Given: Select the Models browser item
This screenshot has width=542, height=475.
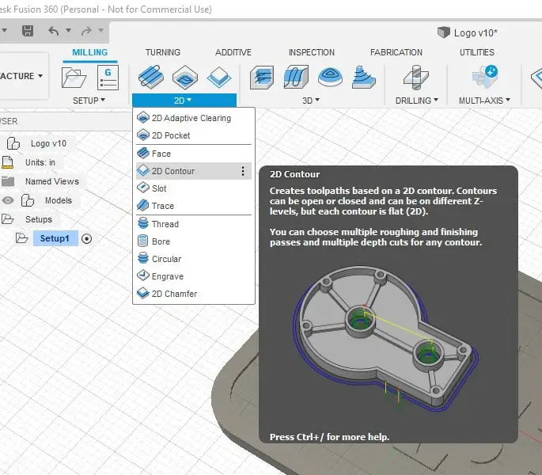Looking at the screenshot, I should [59, 200].
